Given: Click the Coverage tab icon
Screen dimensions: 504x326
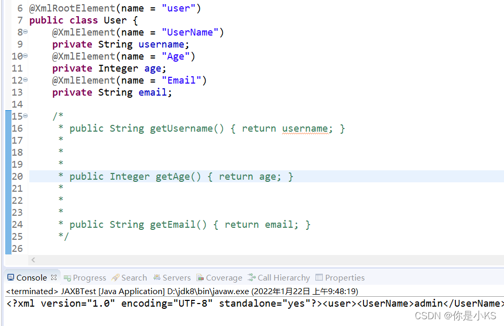Looking at the screenshot, I should coord(200,277).
